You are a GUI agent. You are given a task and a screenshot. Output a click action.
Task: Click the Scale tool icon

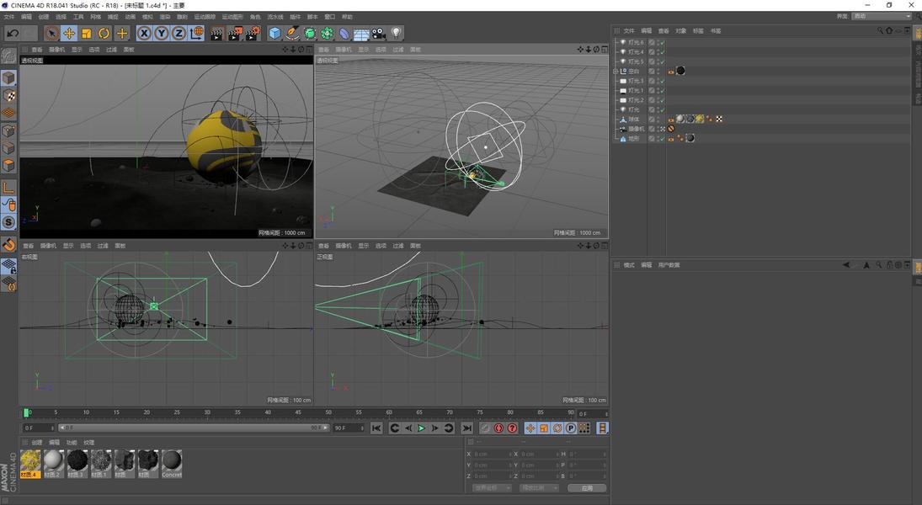point(87,33)
